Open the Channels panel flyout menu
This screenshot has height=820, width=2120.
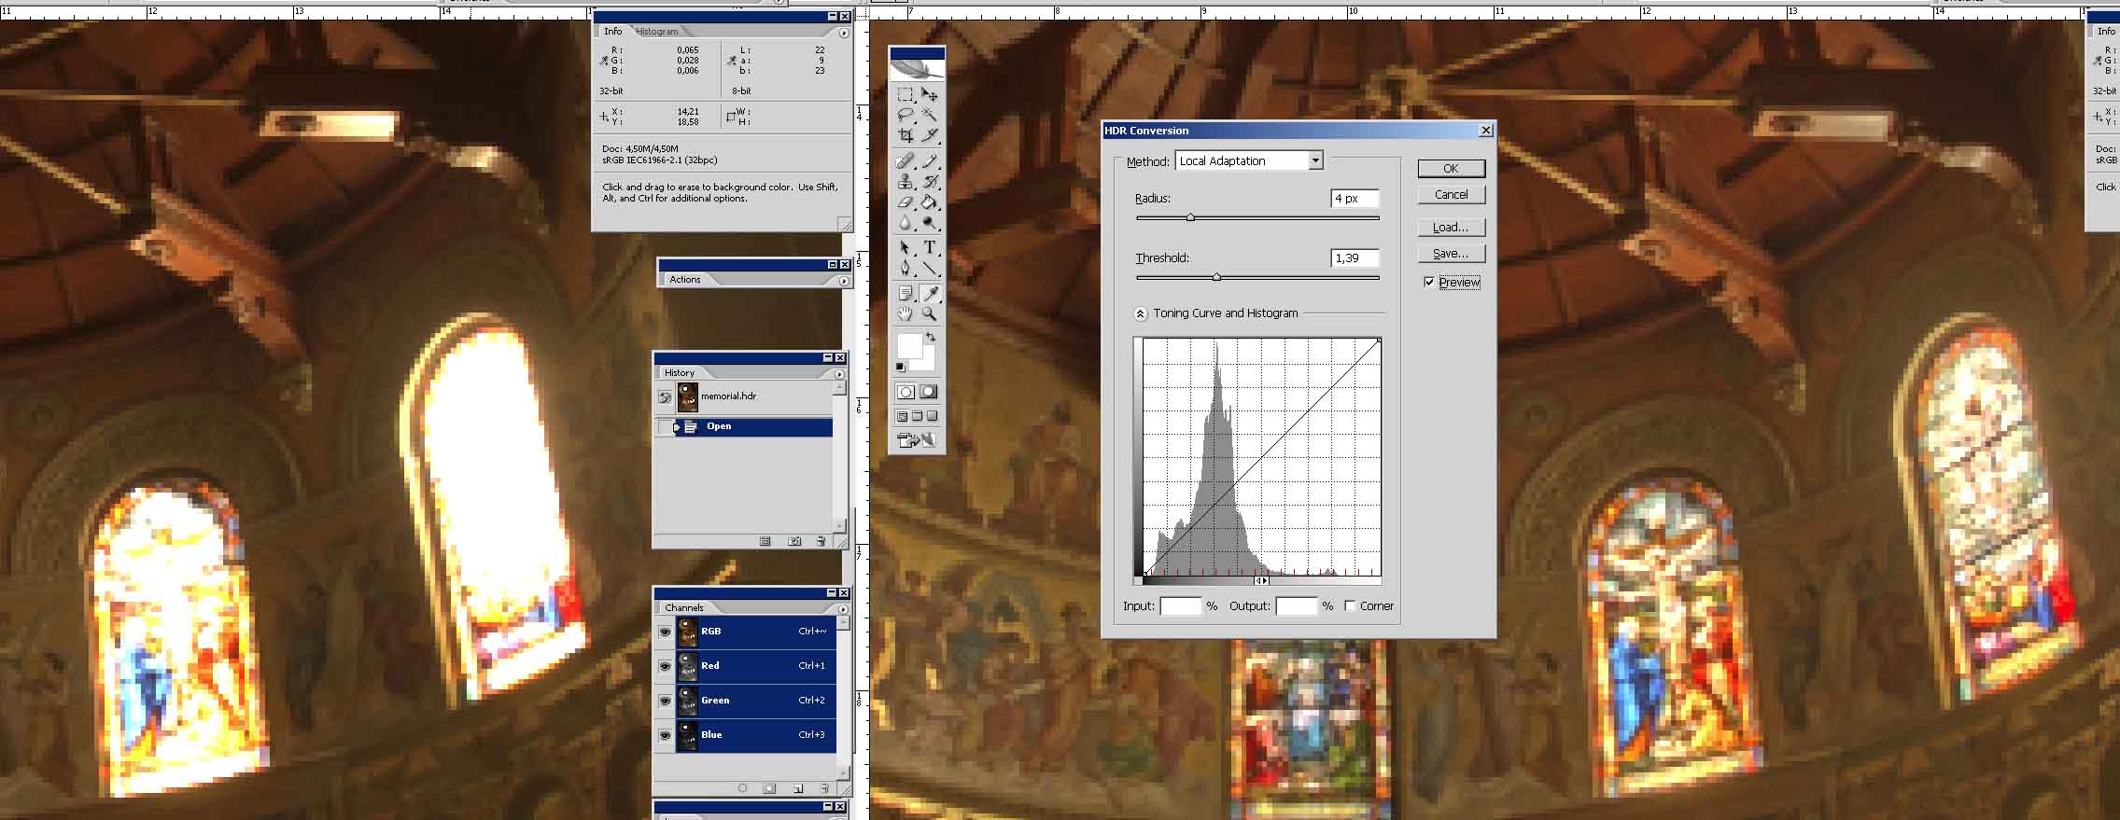pyautogui.click(x=843, y=609)
